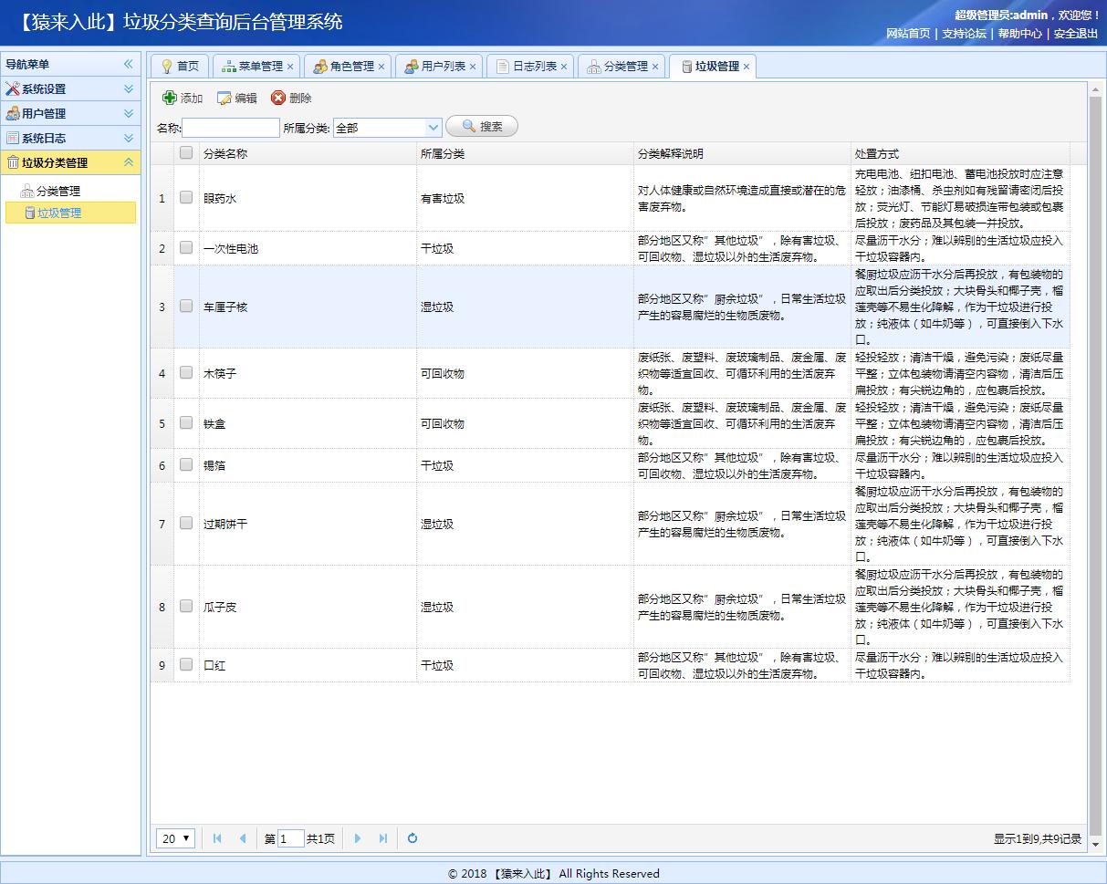This screenshot has width=1107, height=884.
Task: Switch to the 日志列表 tab
Action: point(528,65)
